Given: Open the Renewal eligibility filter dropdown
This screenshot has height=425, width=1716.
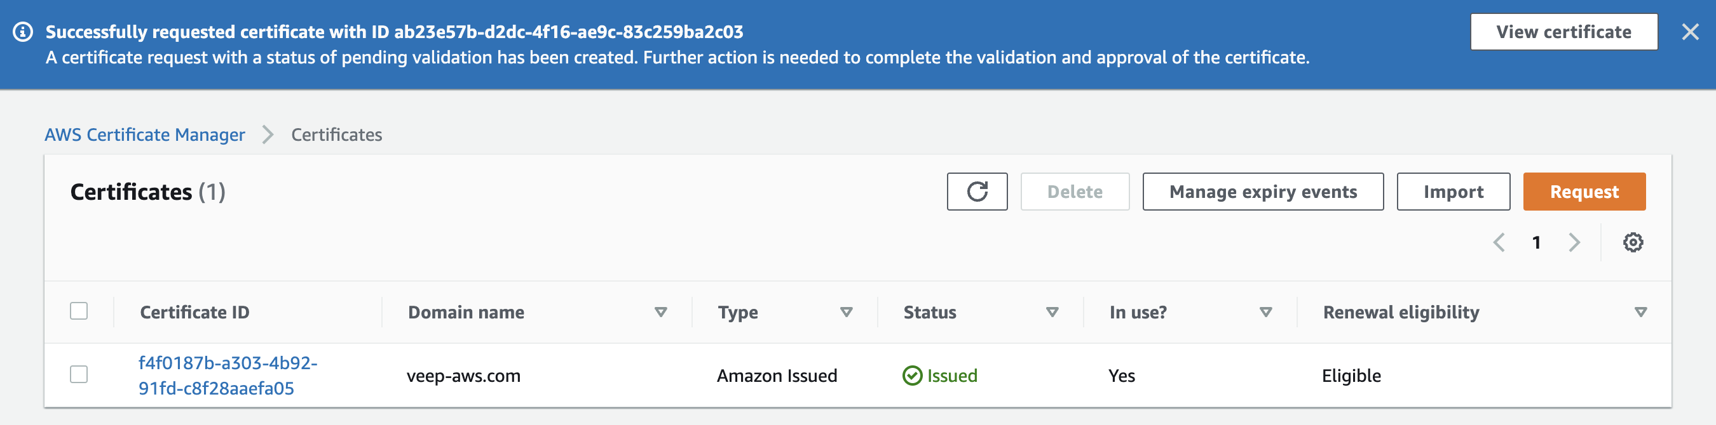Looking at the screenshot, I should 1641,311.
